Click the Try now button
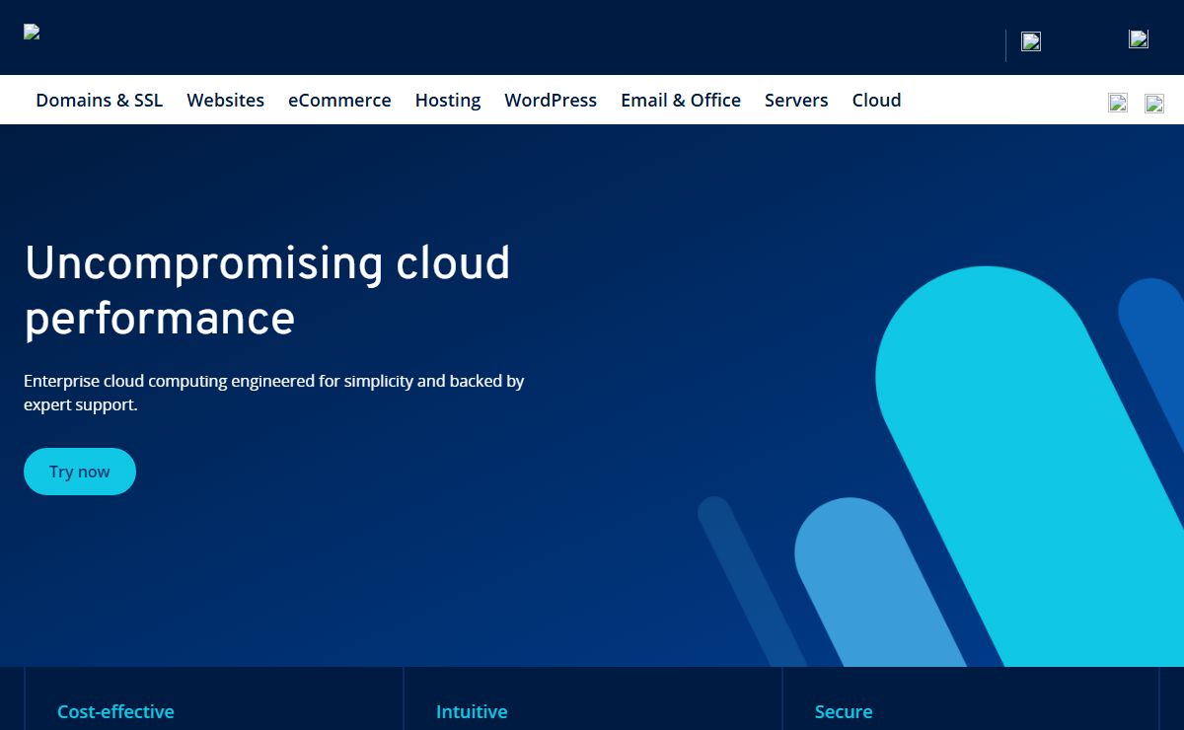This screenshot has height=730, width=1184. click(80, 472)
